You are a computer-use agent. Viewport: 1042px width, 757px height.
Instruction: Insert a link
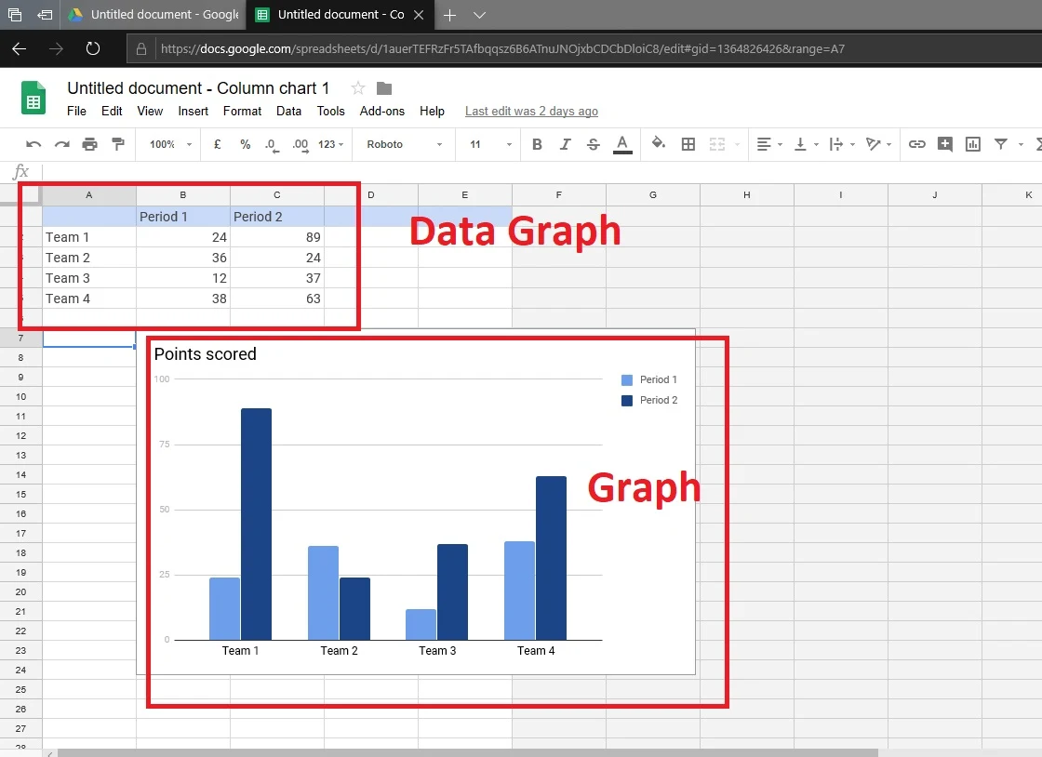917,144
